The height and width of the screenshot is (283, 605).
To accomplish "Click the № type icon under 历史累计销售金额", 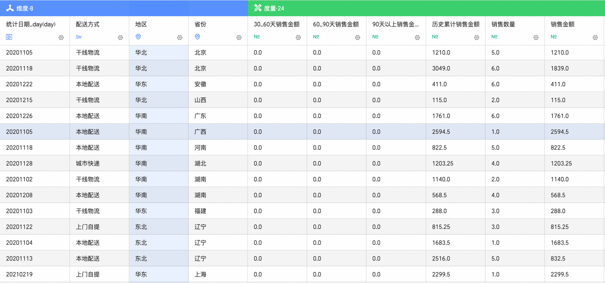I will pos(435,37).
